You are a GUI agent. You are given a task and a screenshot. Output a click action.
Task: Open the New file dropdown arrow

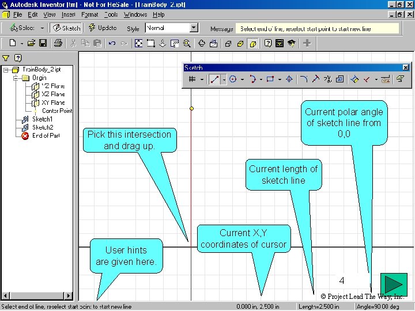[x=22, y=43]
